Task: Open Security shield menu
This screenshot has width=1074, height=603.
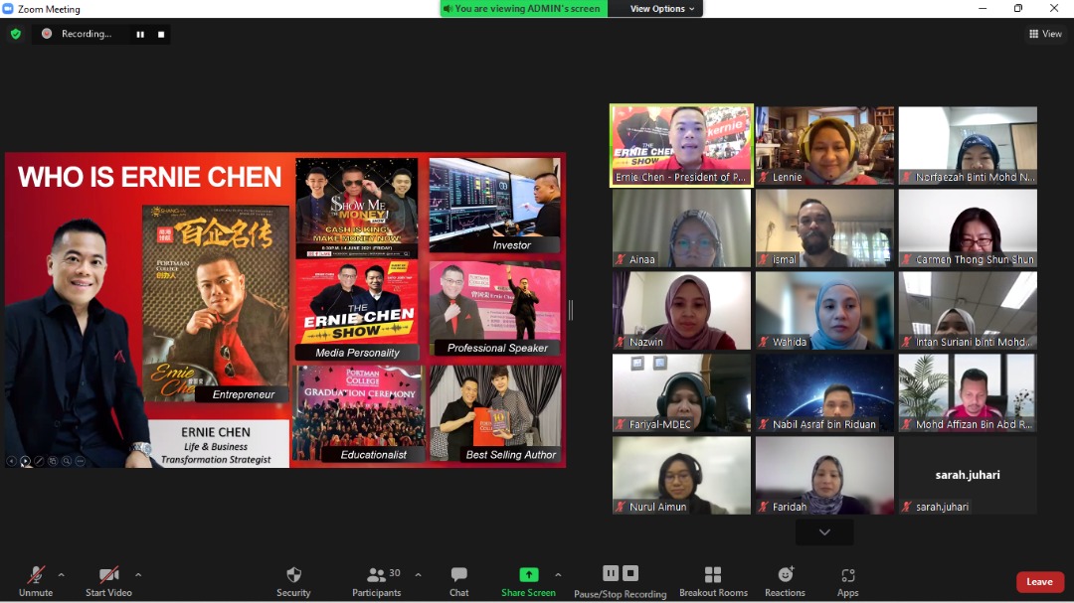Action: (293, 582)
